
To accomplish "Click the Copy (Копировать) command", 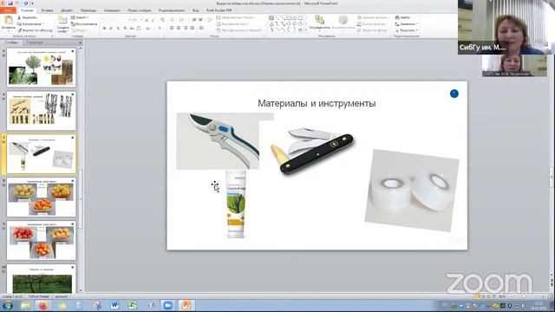I will pos(30,23).
